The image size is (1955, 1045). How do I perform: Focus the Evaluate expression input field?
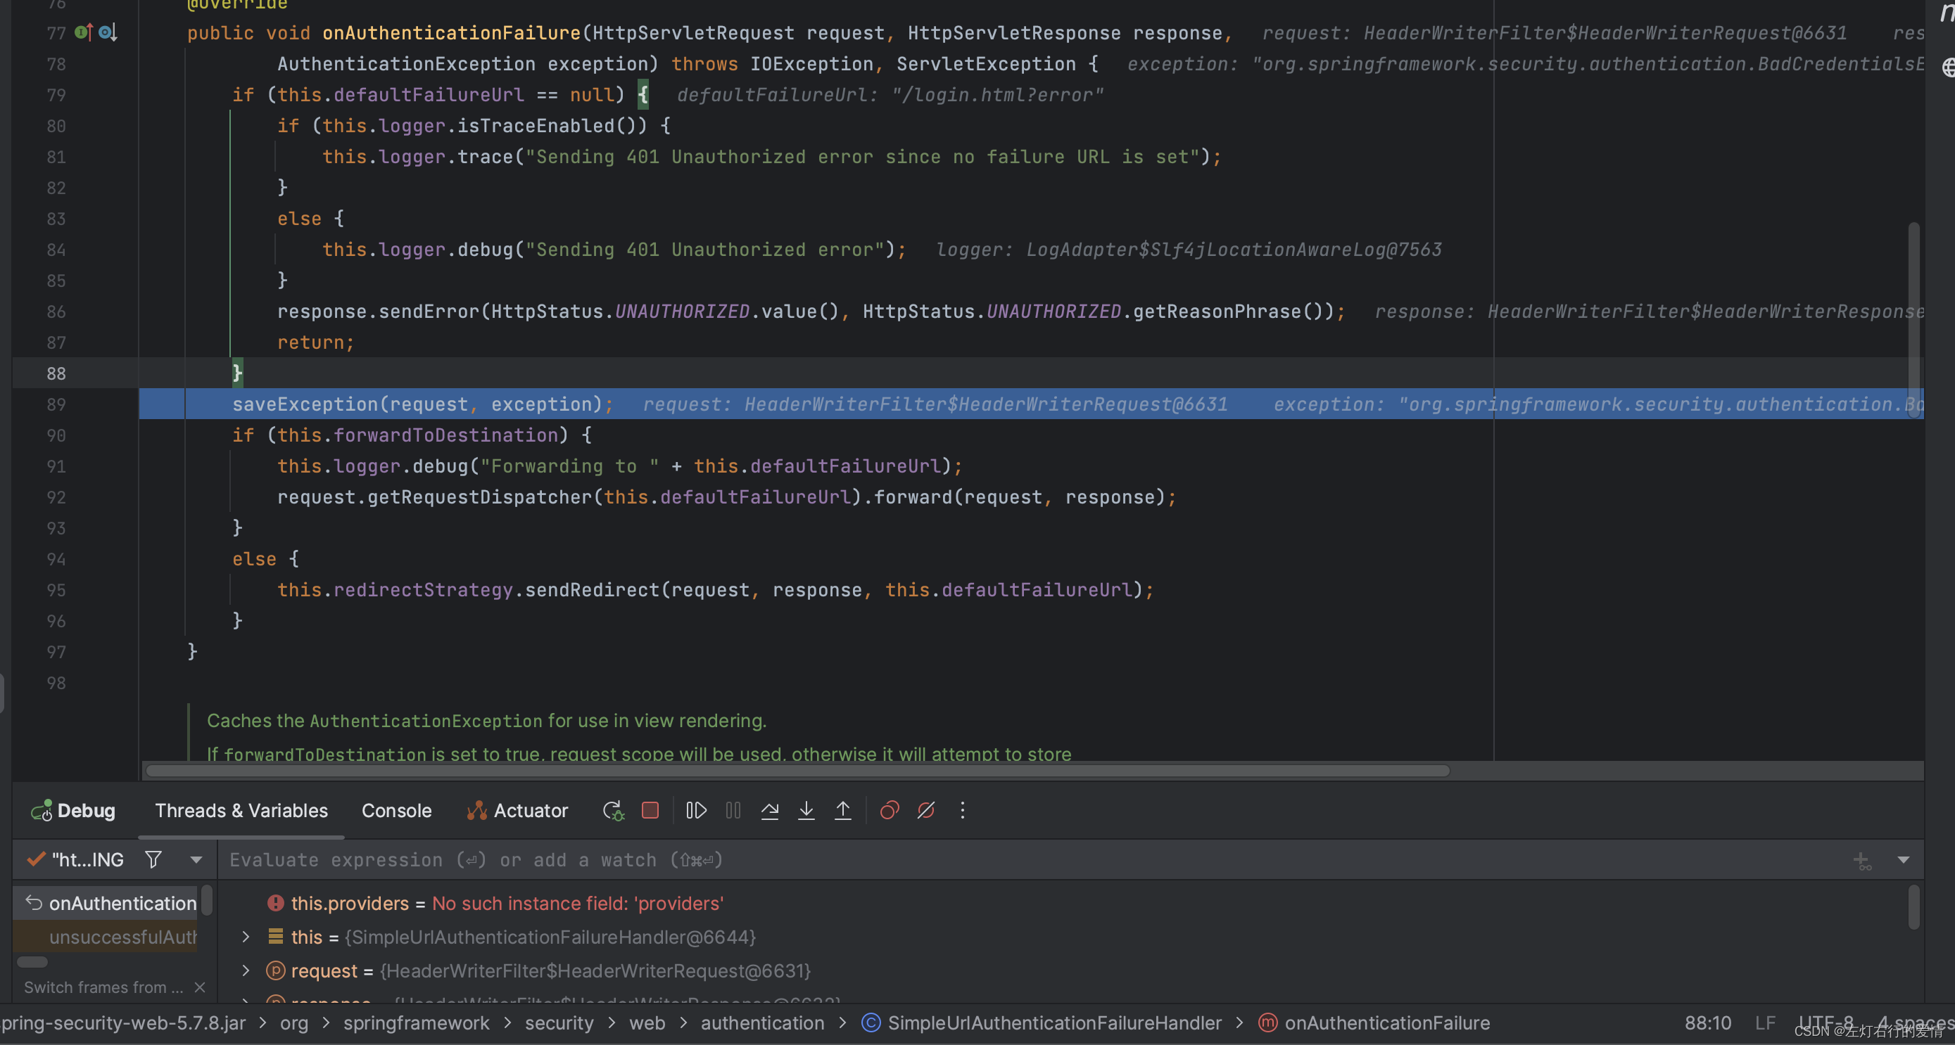point(1032,860)
